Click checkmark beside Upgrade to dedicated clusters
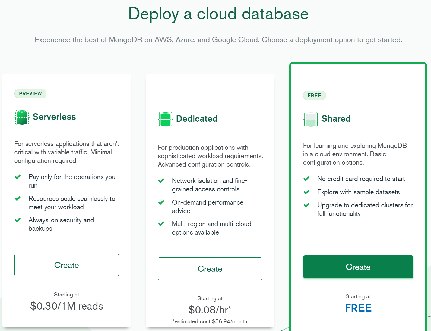Image resolution: width=431 pixels, height=331 pixels. tap(306, 205)
